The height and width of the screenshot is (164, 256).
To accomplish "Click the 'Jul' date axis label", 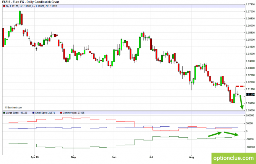I will tap(151, 157).
